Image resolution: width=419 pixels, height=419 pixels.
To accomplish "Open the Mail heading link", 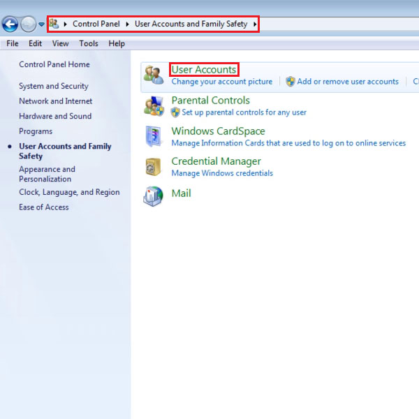I will click(x=181, y=193).
